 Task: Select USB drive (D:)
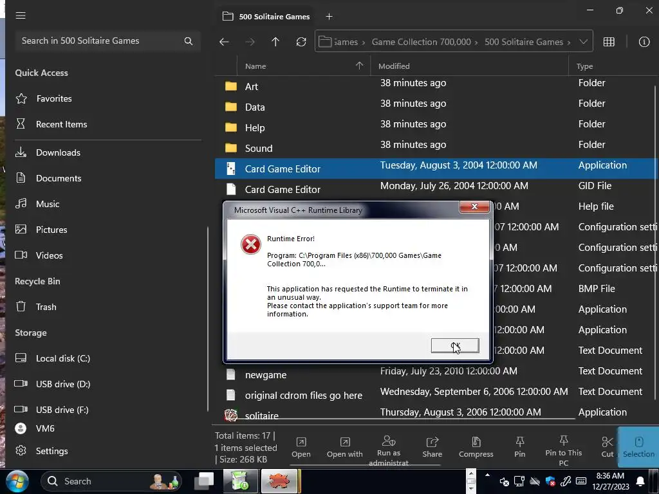(x=63, y=384)
